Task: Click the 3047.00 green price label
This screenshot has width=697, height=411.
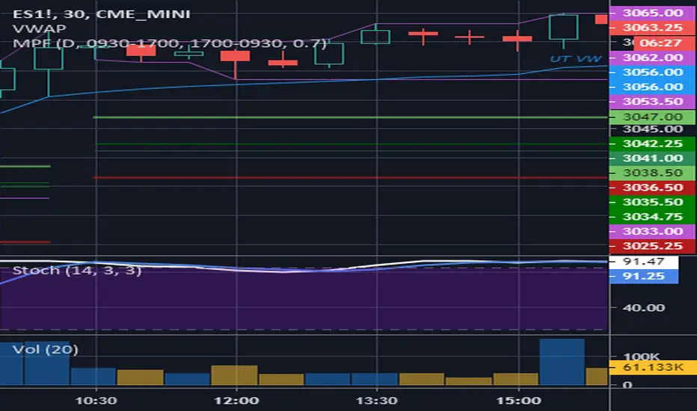Action: pos(652,117)
